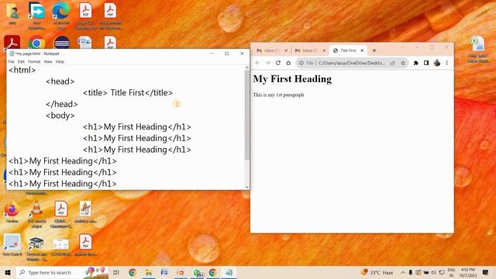Open Notepad Help menu
496x279 pixels.
click(x=60, y=62)
